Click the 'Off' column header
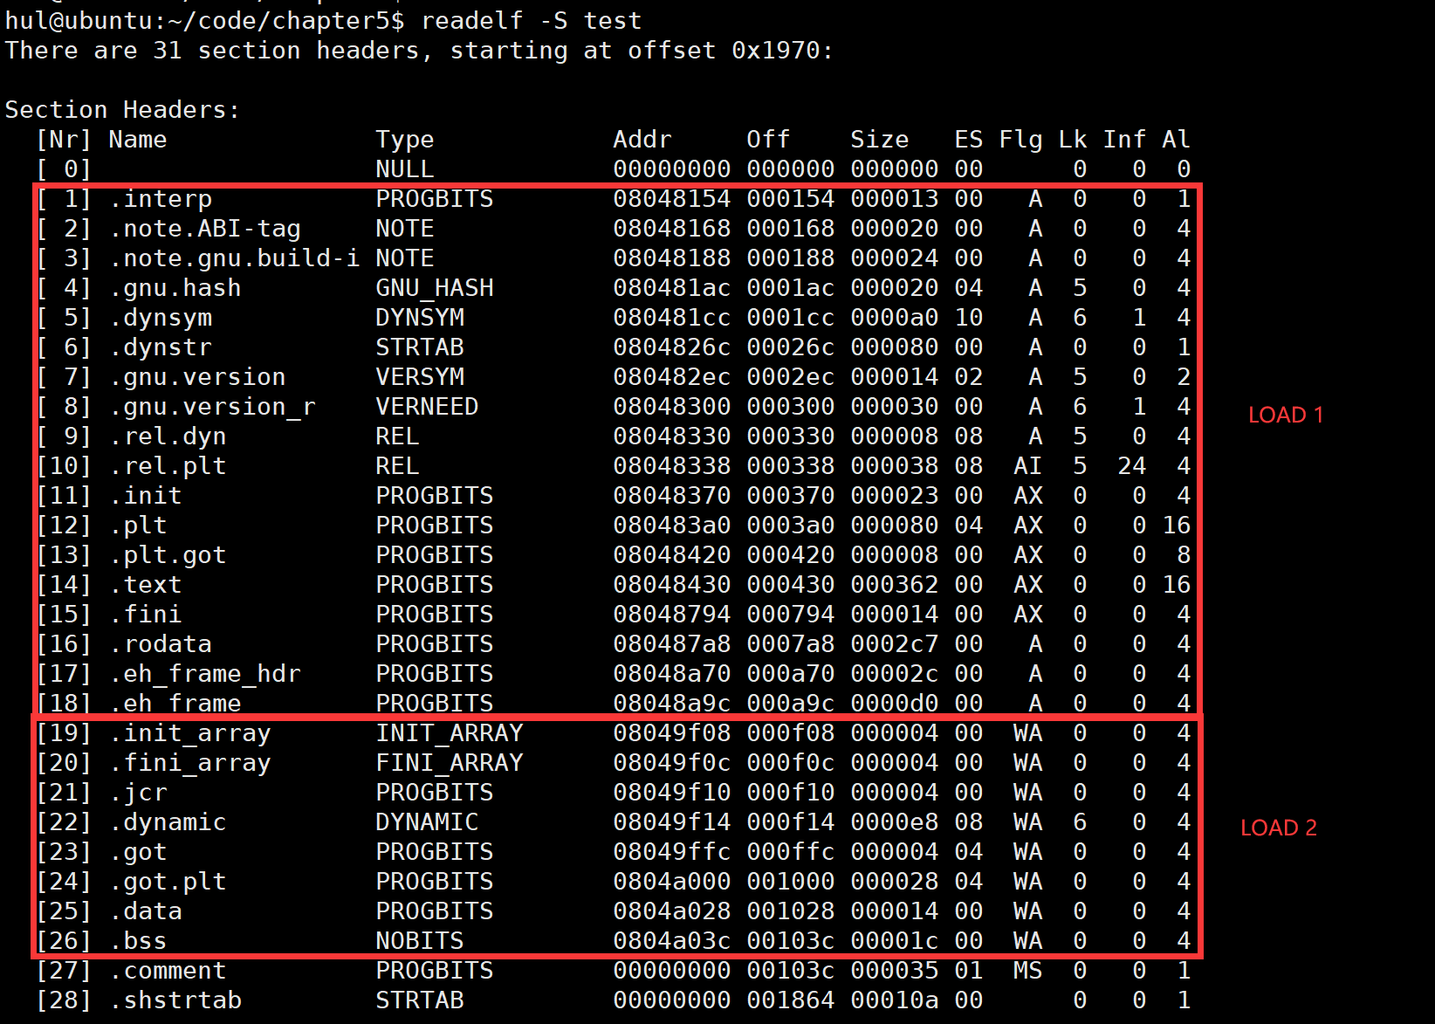Viewport: 1435px width, 1024px height. (x=768, y=139)
